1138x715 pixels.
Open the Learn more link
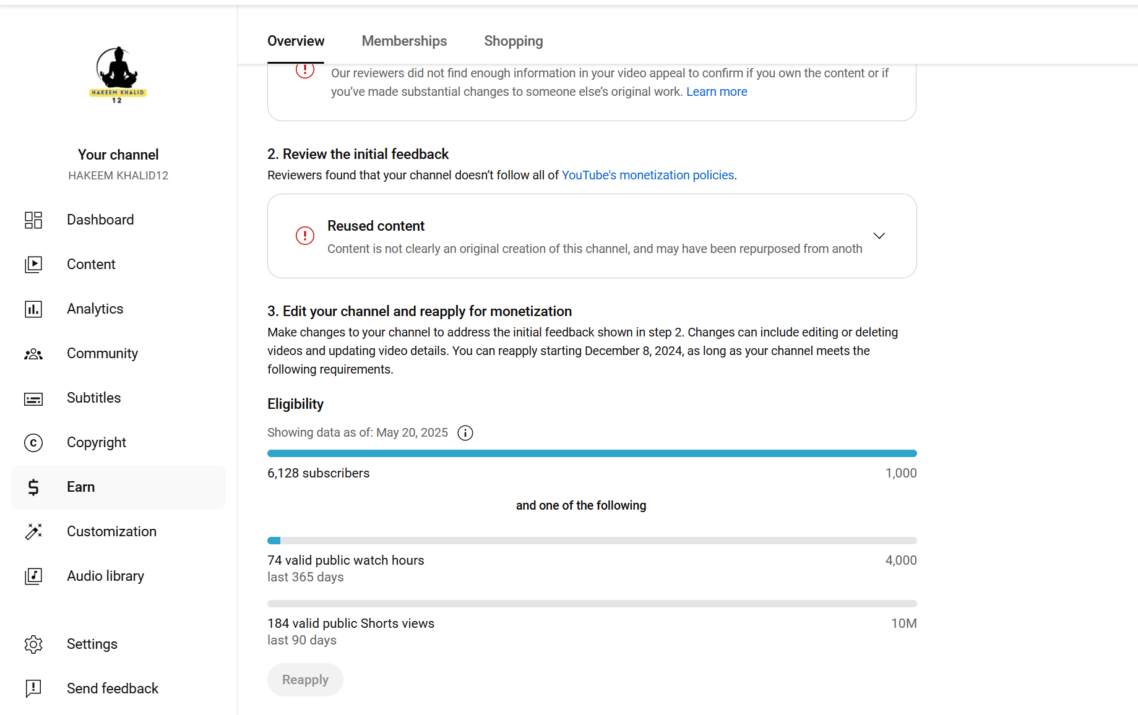click(x=717, y=92)
